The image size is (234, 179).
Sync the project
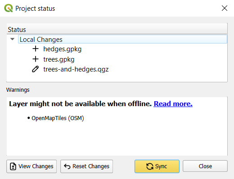tap(157, 166)
